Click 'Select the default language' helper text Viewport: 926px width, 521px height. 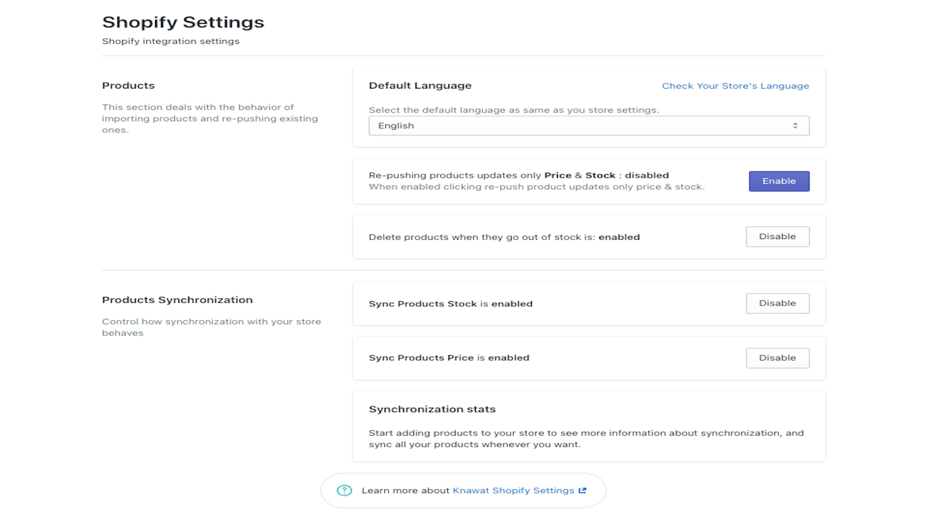click(x=514, y=110)
